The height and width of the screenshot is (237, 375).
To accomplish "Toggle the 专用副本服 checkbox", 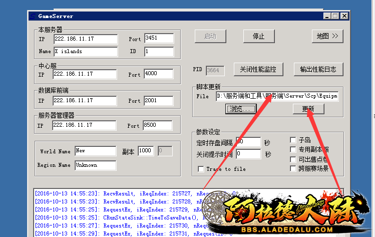I will tap(293, 150).
